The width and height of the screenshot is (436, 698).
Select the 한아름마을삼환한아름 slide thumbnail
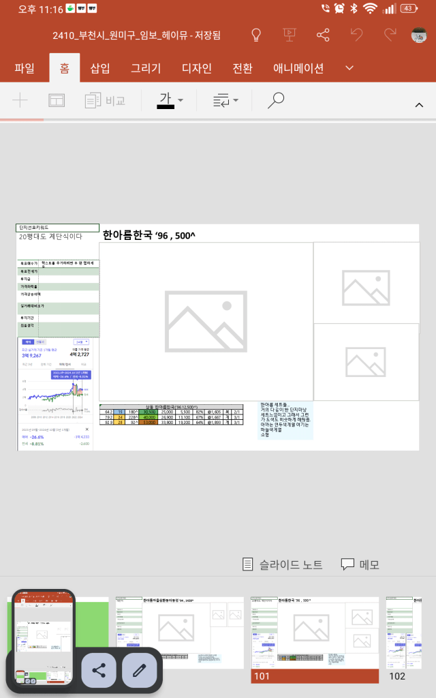(180, 632)
